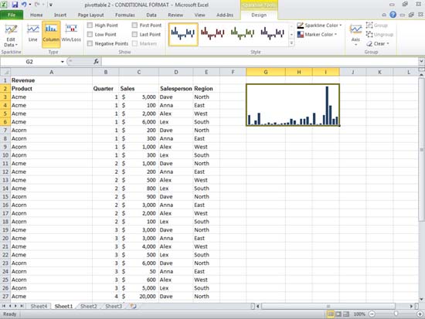This screenshot has height=319, width=425.
Task: Switch to Page Break Preview in status bar
Action: [x=346, y=314]
